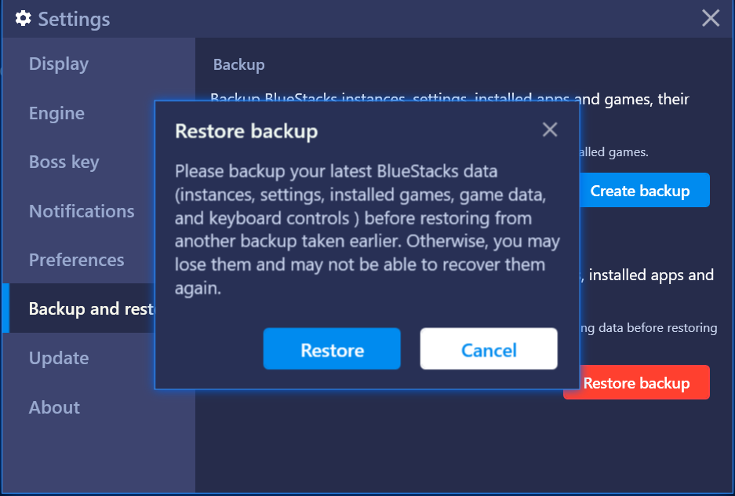Confirm with the blue Restore button
735x496 pixels.
click(x=332, y=348)
